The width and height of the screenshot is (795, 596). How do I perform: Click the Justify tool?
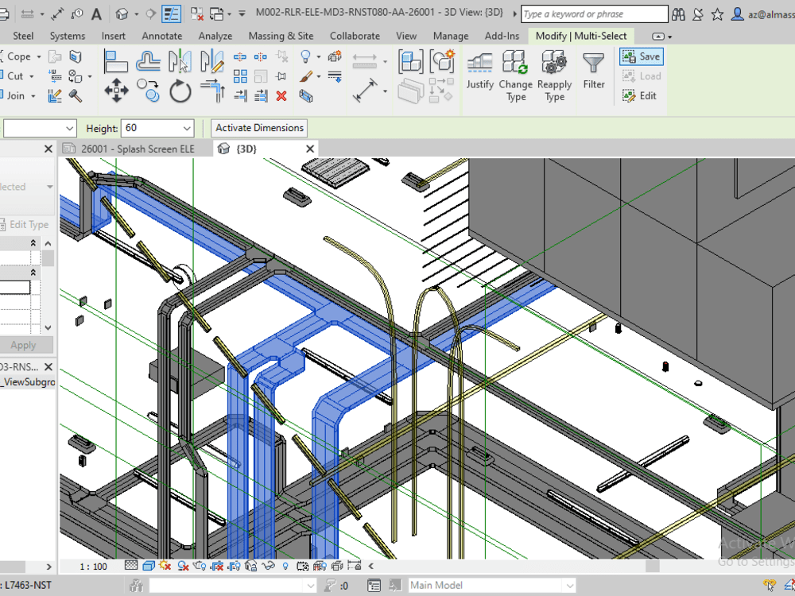click(479, 71)
